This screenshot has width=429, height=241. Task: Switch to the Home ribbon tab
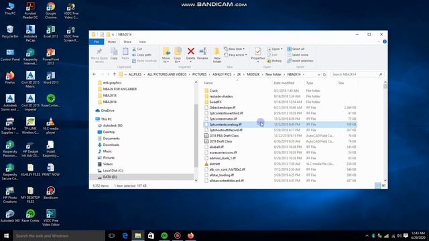pyautogui.click(x=112, y=42)
